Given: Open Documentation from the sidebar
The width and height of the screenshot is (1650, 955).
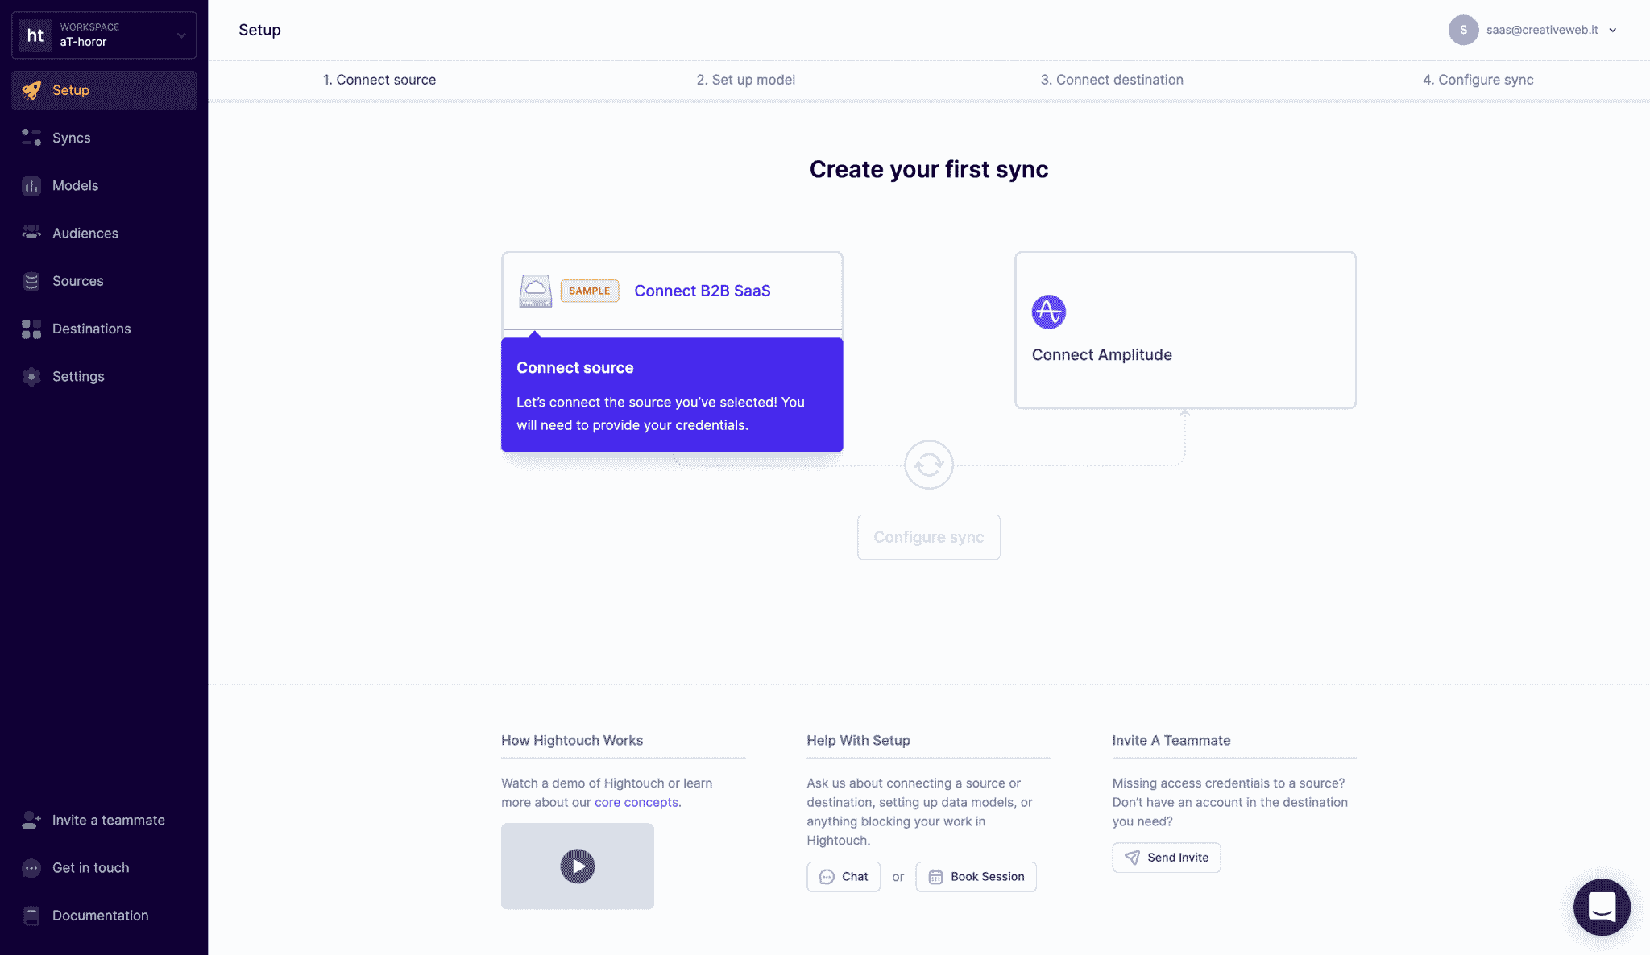Looking at the screenshot, I should [104, 916].
